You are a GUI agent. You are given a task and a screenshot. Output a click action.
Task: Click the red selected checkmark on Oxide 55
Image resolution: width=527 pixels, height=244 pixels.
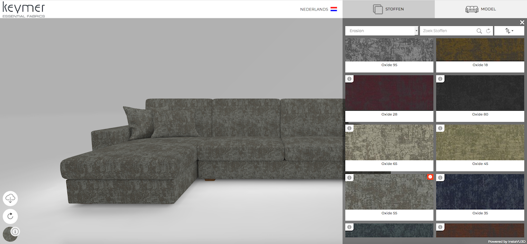[x=430, y=177]
